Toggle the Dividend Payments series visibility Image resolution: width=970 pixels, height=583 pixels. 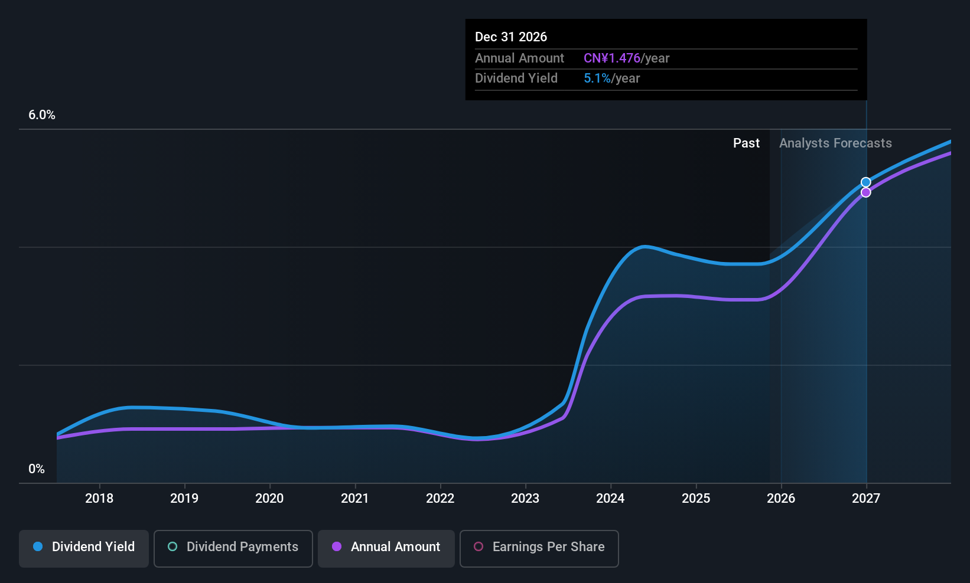pyautogui.click(x=233, y=548)
